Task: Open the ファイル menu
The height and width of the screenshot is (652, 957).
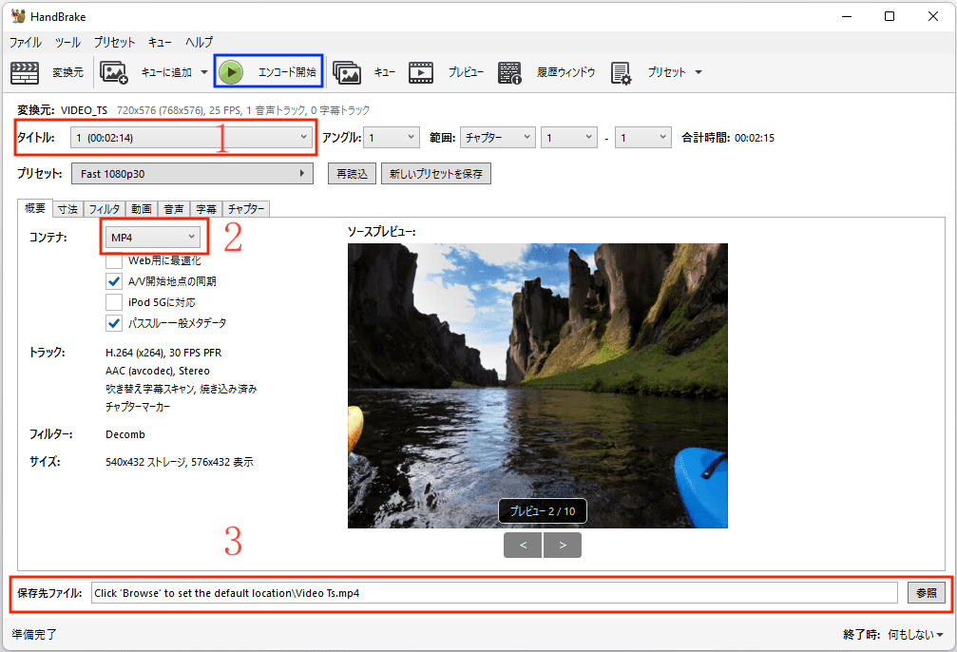Action: pyautogui.click(x=25, y=42)
